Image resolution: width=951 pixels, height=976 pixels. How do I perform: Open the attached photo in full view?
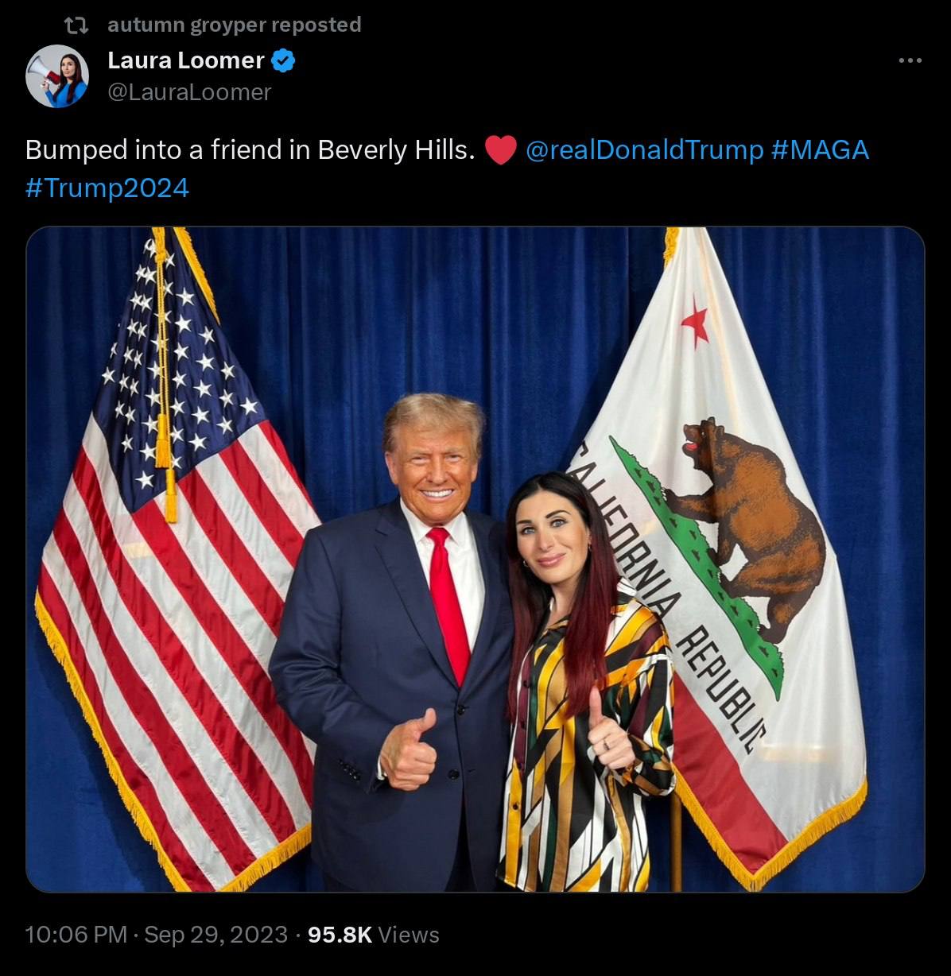tap(475, 560)
